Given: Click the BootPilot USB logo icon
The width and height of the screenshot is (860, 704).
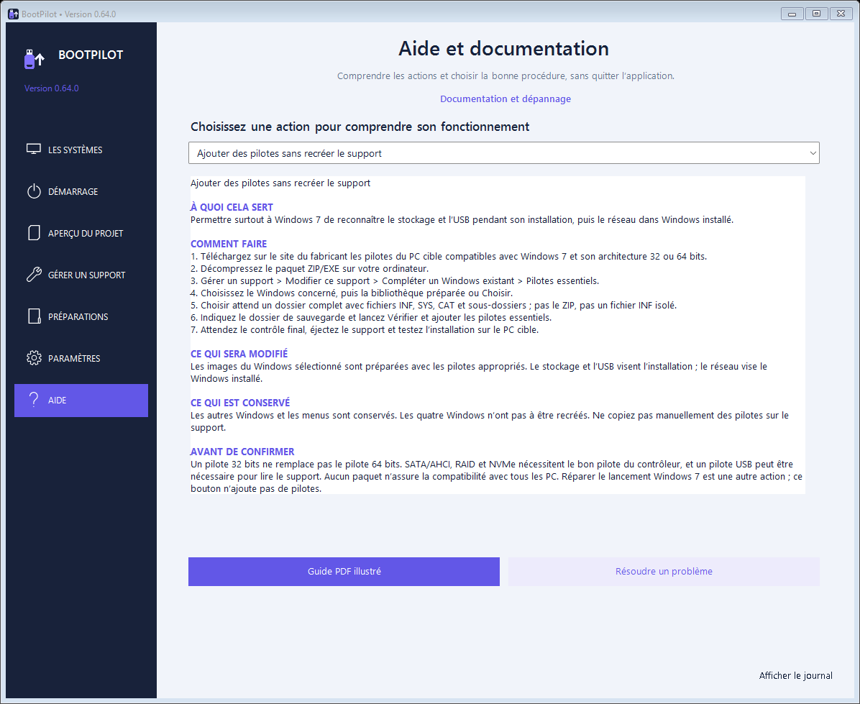Looking at the screenshot, I should [x=34, y=59].
